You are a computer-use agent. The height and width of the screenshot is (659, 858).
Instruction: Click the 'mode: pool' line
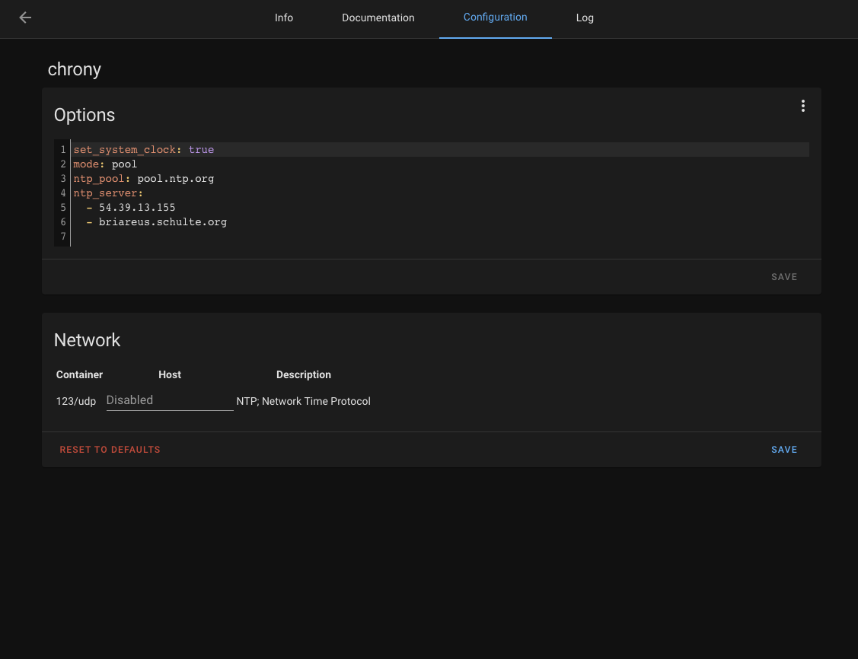click(105, 164)
